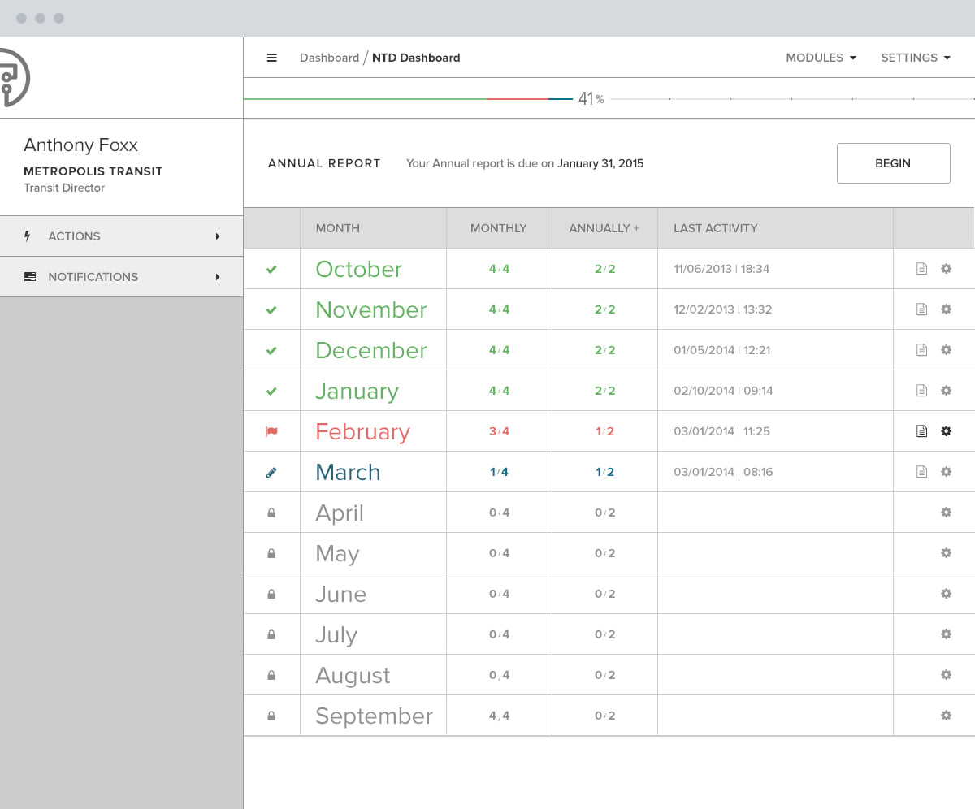This screenshot has height=809, width=975.
Task: Click the lock icon beside June
Action: click(271, 594)
